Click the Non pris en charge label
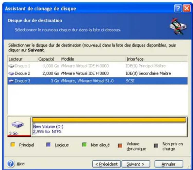This screenshot has height=170, width=193. (173, 146)
